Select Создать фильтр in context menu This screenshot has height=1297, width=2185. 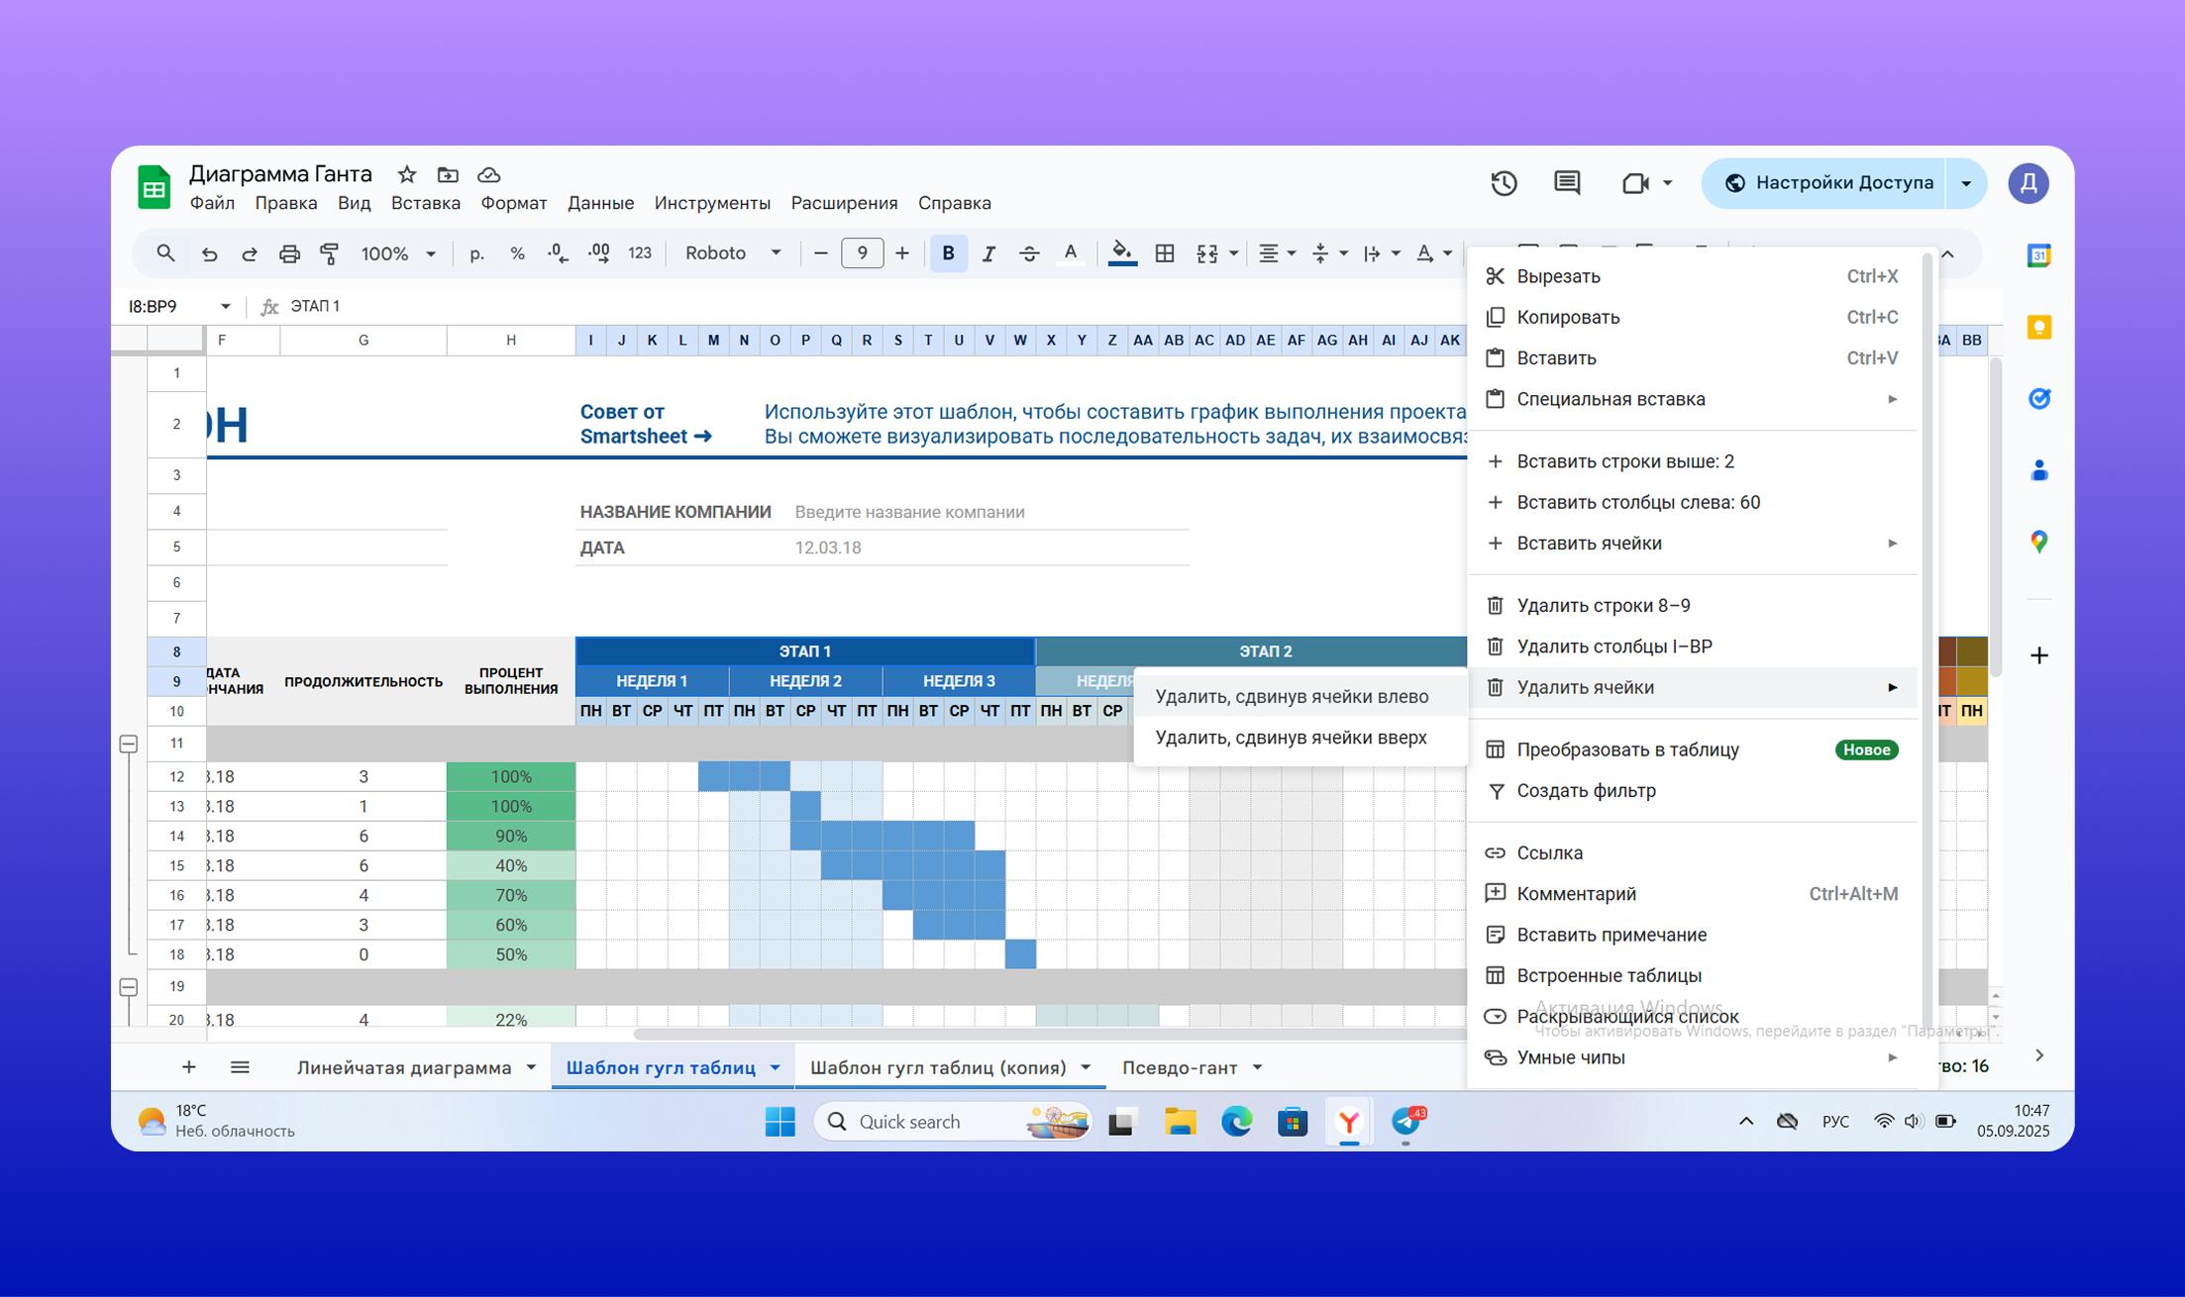click(x=1586, y=790)
